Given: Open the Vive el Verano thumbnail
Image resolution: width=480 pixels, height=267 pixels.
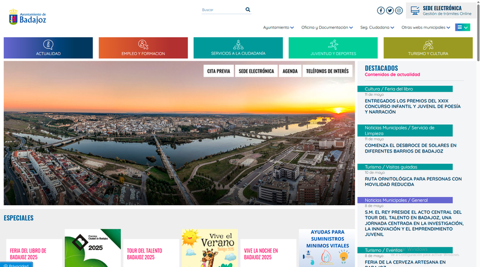Looking at the screenshot, I should 209,248.
